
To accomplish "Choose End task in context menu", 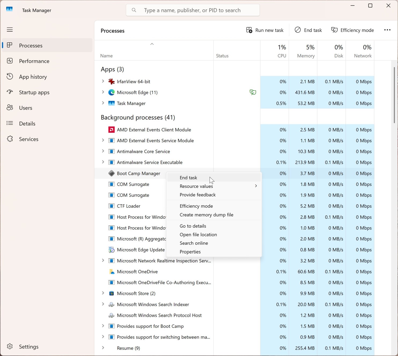I will coord(214,178).
